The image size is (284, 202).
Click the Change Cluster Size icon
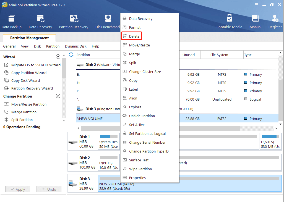pos(125,72)
